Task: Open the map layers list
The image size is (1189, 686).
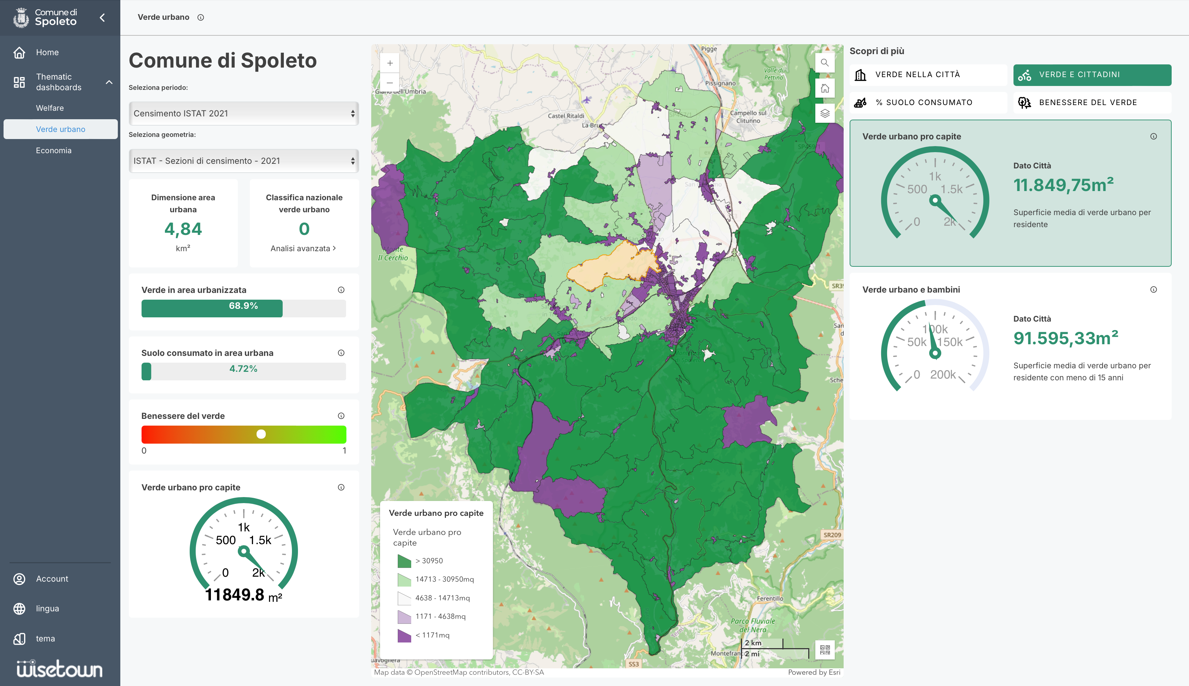Action: (825, 113)
